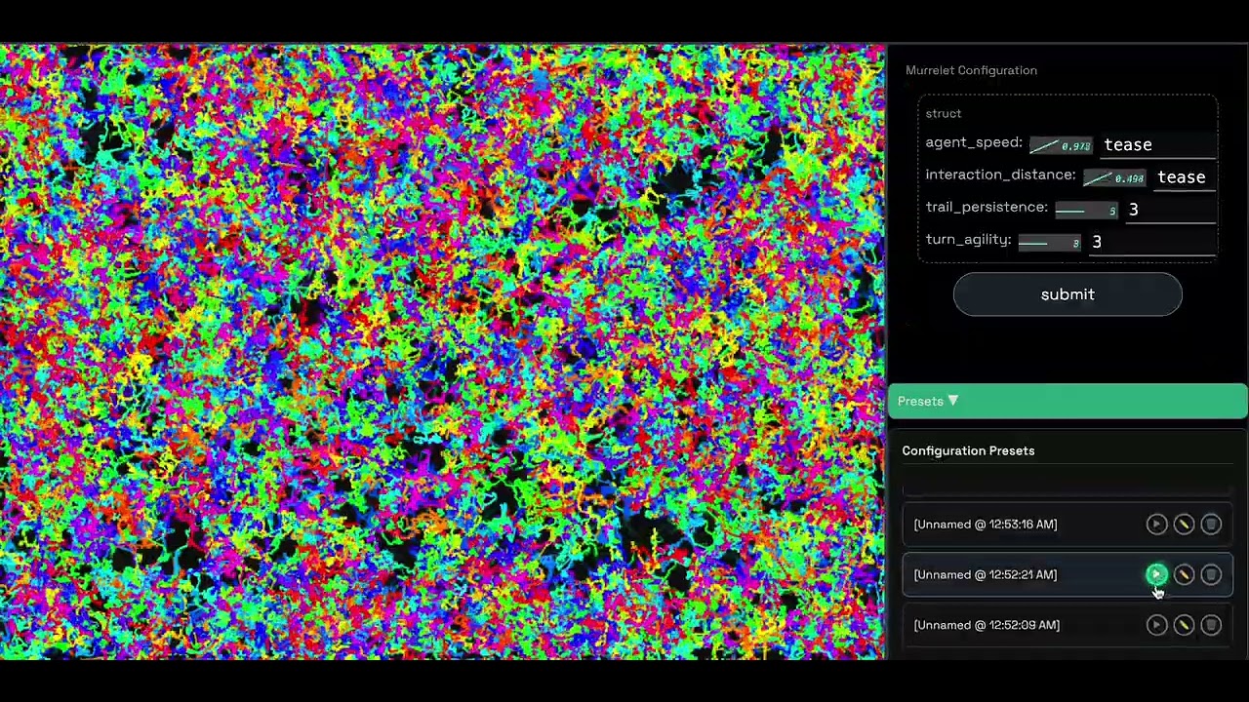Submit the Murrelet configuration
Screen dimensions: 1249x702
pos(1068,294)
